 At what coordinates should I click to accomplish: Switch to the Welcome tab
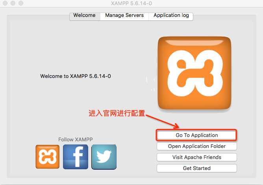coord(85,17)
